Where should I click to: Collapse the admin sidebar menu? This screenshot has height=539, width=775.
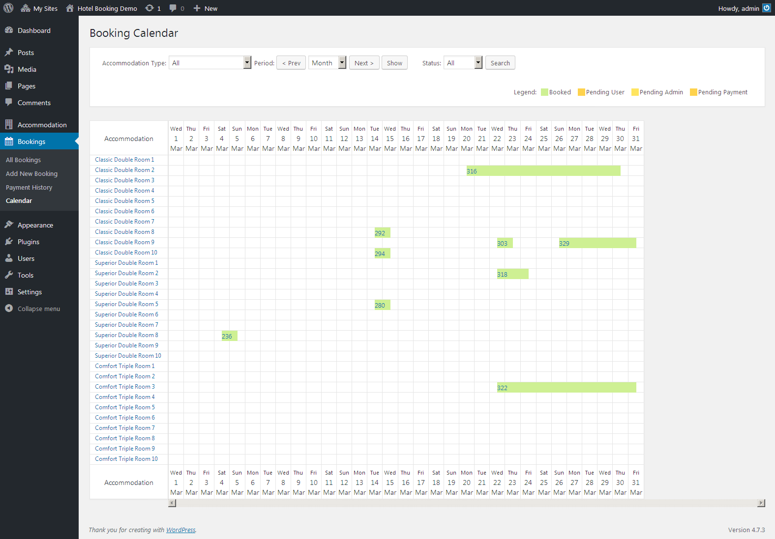[x=38, y=309]
